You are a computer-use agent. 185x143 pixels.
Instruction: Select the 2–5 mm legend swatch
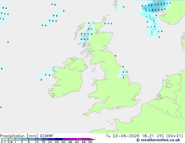tap(25, 139)
